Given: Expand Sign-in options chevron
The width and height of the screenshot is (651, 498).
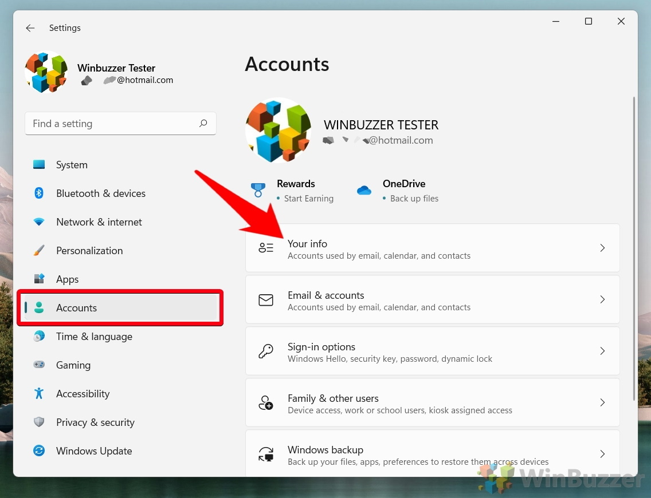Looking at the screenshot, I should coord(602,351).
